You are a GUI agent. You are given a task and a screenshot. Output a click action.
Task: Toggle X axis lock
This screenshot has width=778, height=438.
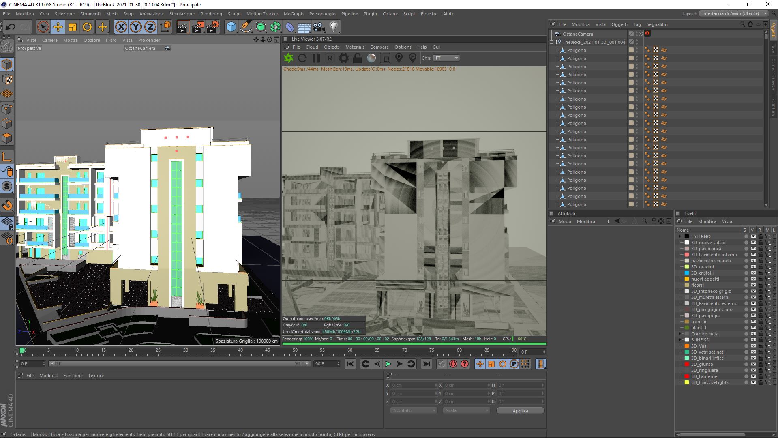pyautogui.click(x=121, y=27)
